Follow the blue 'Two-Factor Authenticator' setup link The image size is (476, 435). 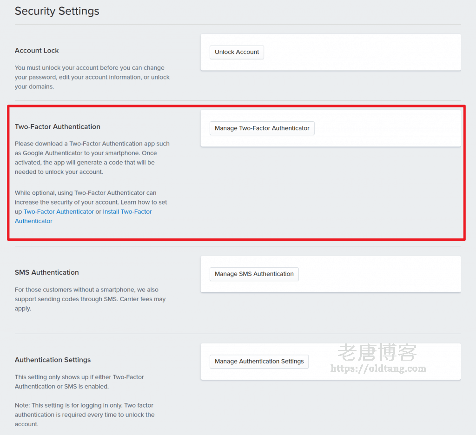(x=59, y=211)
